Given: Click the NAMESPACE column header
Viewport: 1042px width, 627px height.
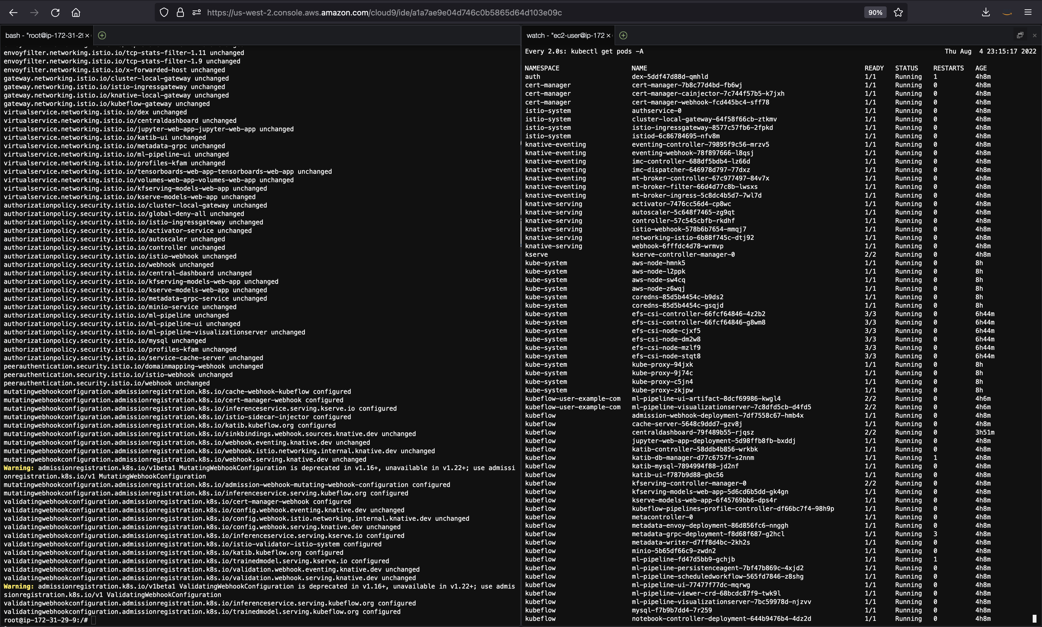Looking at the screenshot, I should [542, 68].
